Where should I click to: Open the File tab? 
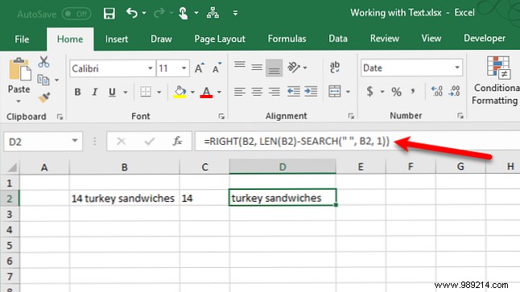22,39
